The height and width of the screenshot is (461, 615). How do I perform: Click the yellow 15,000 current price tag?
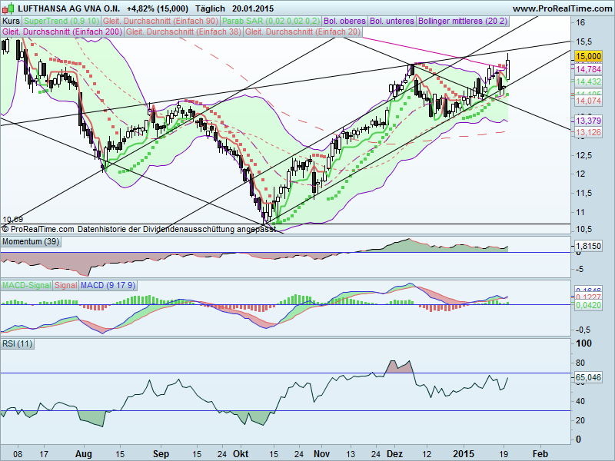pos(588,56)
